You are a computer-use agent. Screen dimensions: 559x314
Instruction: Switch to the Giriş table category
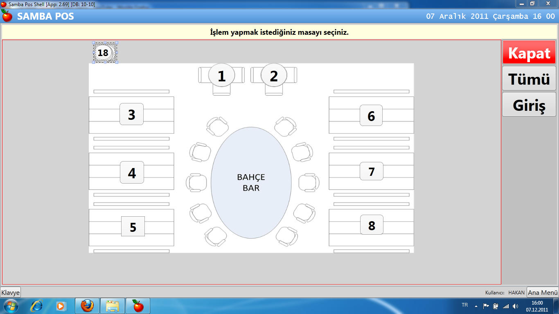tap(529, 104)
